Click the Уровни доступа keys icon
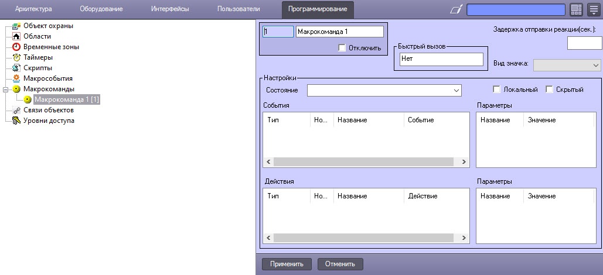603x275 pixels. click(x=16, y=121)
